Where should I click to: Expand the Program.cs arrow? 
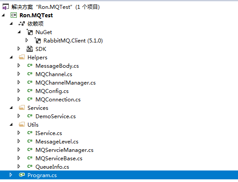click(11, 175)
